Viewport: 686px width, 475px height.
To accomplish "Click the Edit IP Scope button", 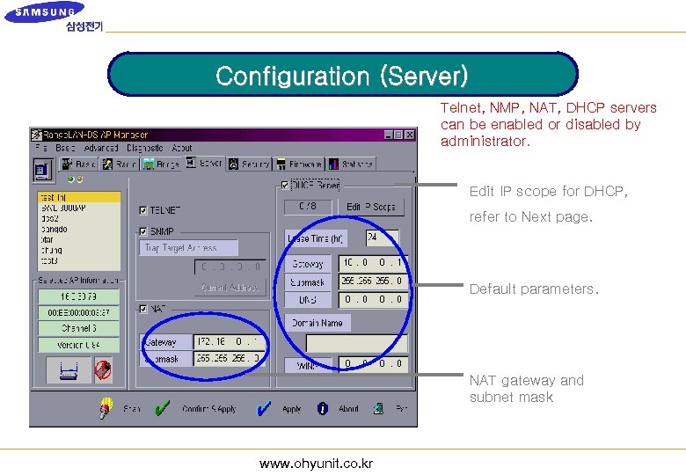I will click(x=371, y=207).
